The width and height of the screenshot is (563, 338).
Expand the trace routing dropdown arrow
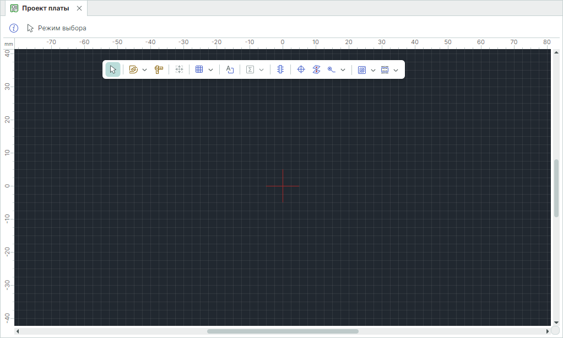click(343, 70)
